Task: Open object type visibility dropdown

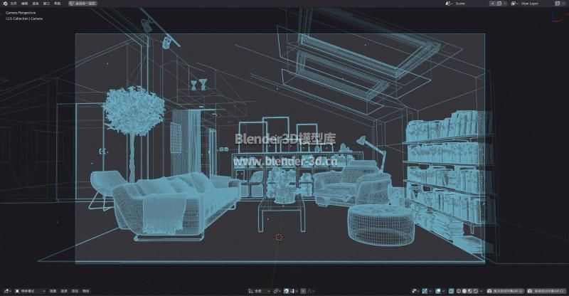Action: (x=417, y=291)
